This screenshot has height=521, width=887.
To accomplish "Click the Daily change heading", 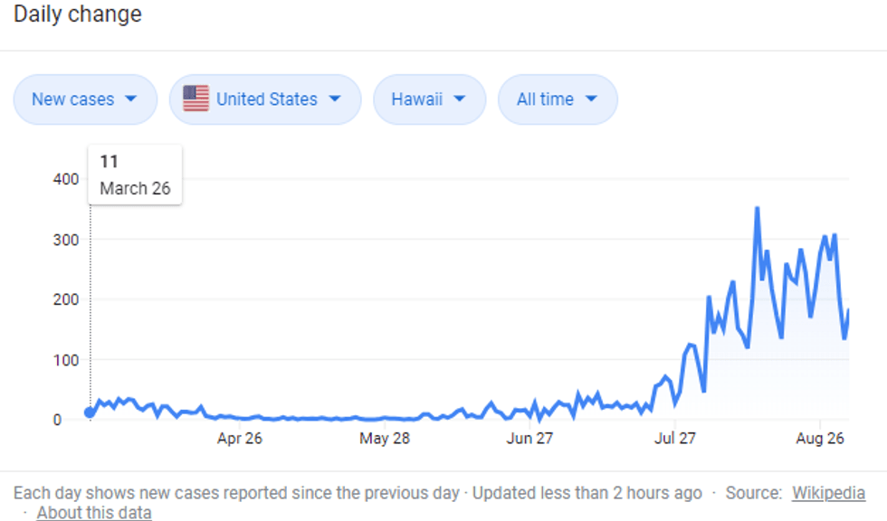I will click(x=78, y=14).
